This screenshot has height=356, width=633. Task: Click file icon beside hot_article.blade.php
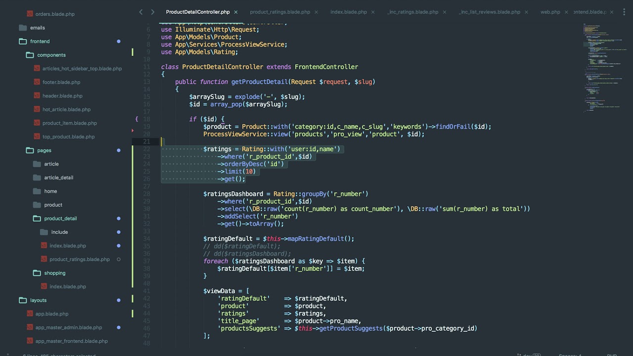pos(37,109)
